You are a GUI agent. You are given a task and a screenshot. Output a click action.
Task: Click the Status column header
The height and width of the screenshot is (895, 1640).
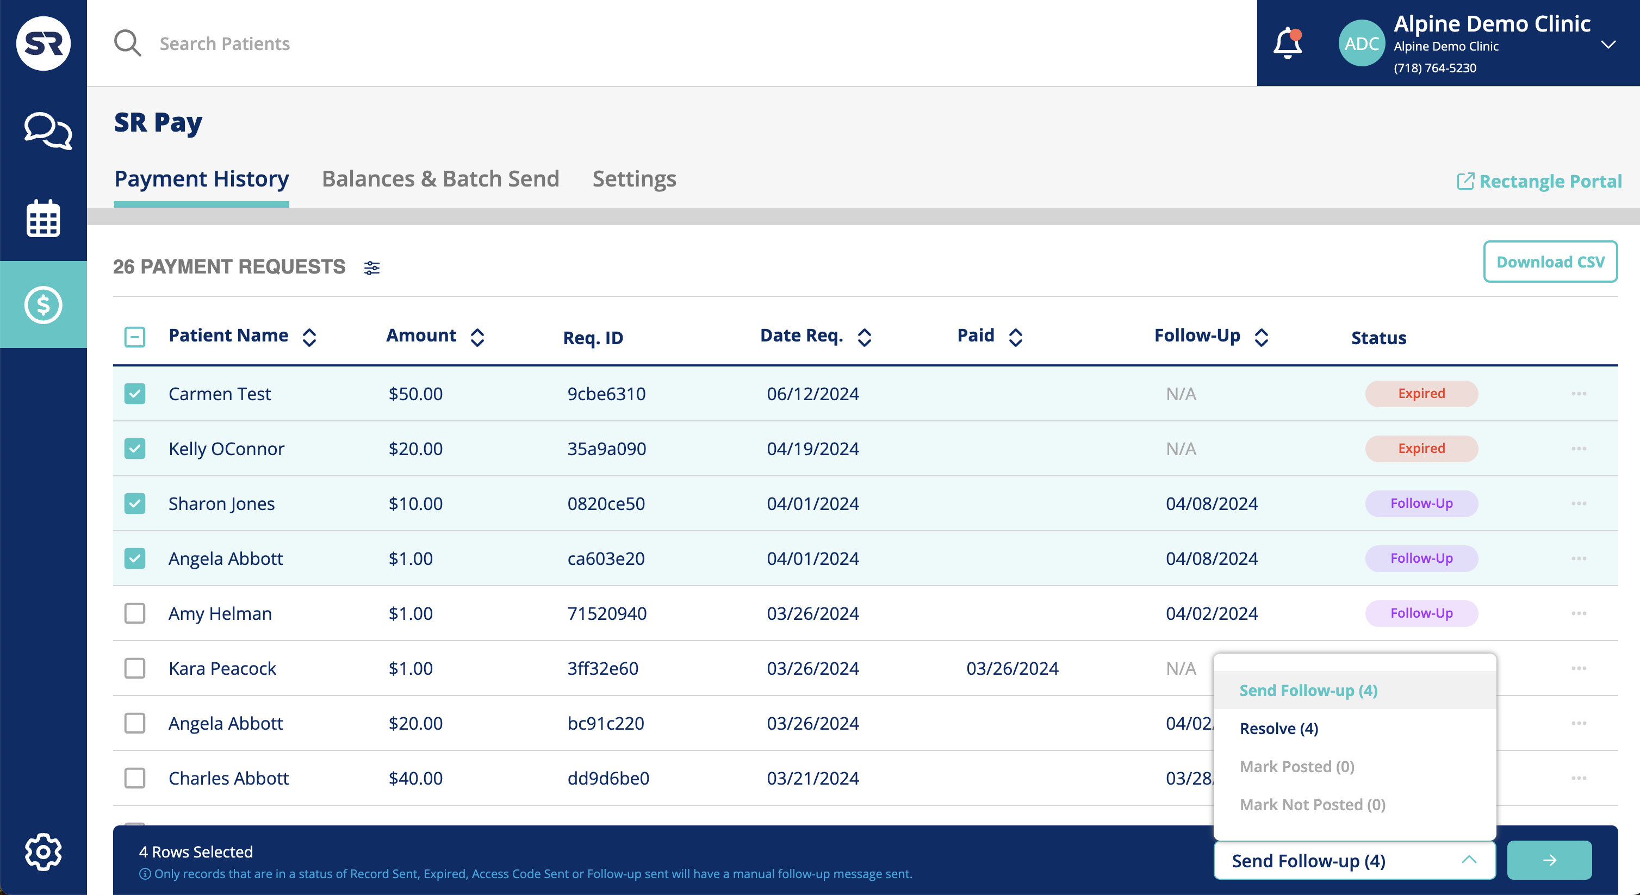[x=1378, y=338]
